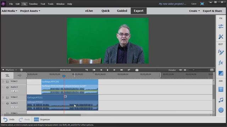Open the Clip menu
Image resolution: width=227 pixels, height=127 pixels.
click(24, 4)
